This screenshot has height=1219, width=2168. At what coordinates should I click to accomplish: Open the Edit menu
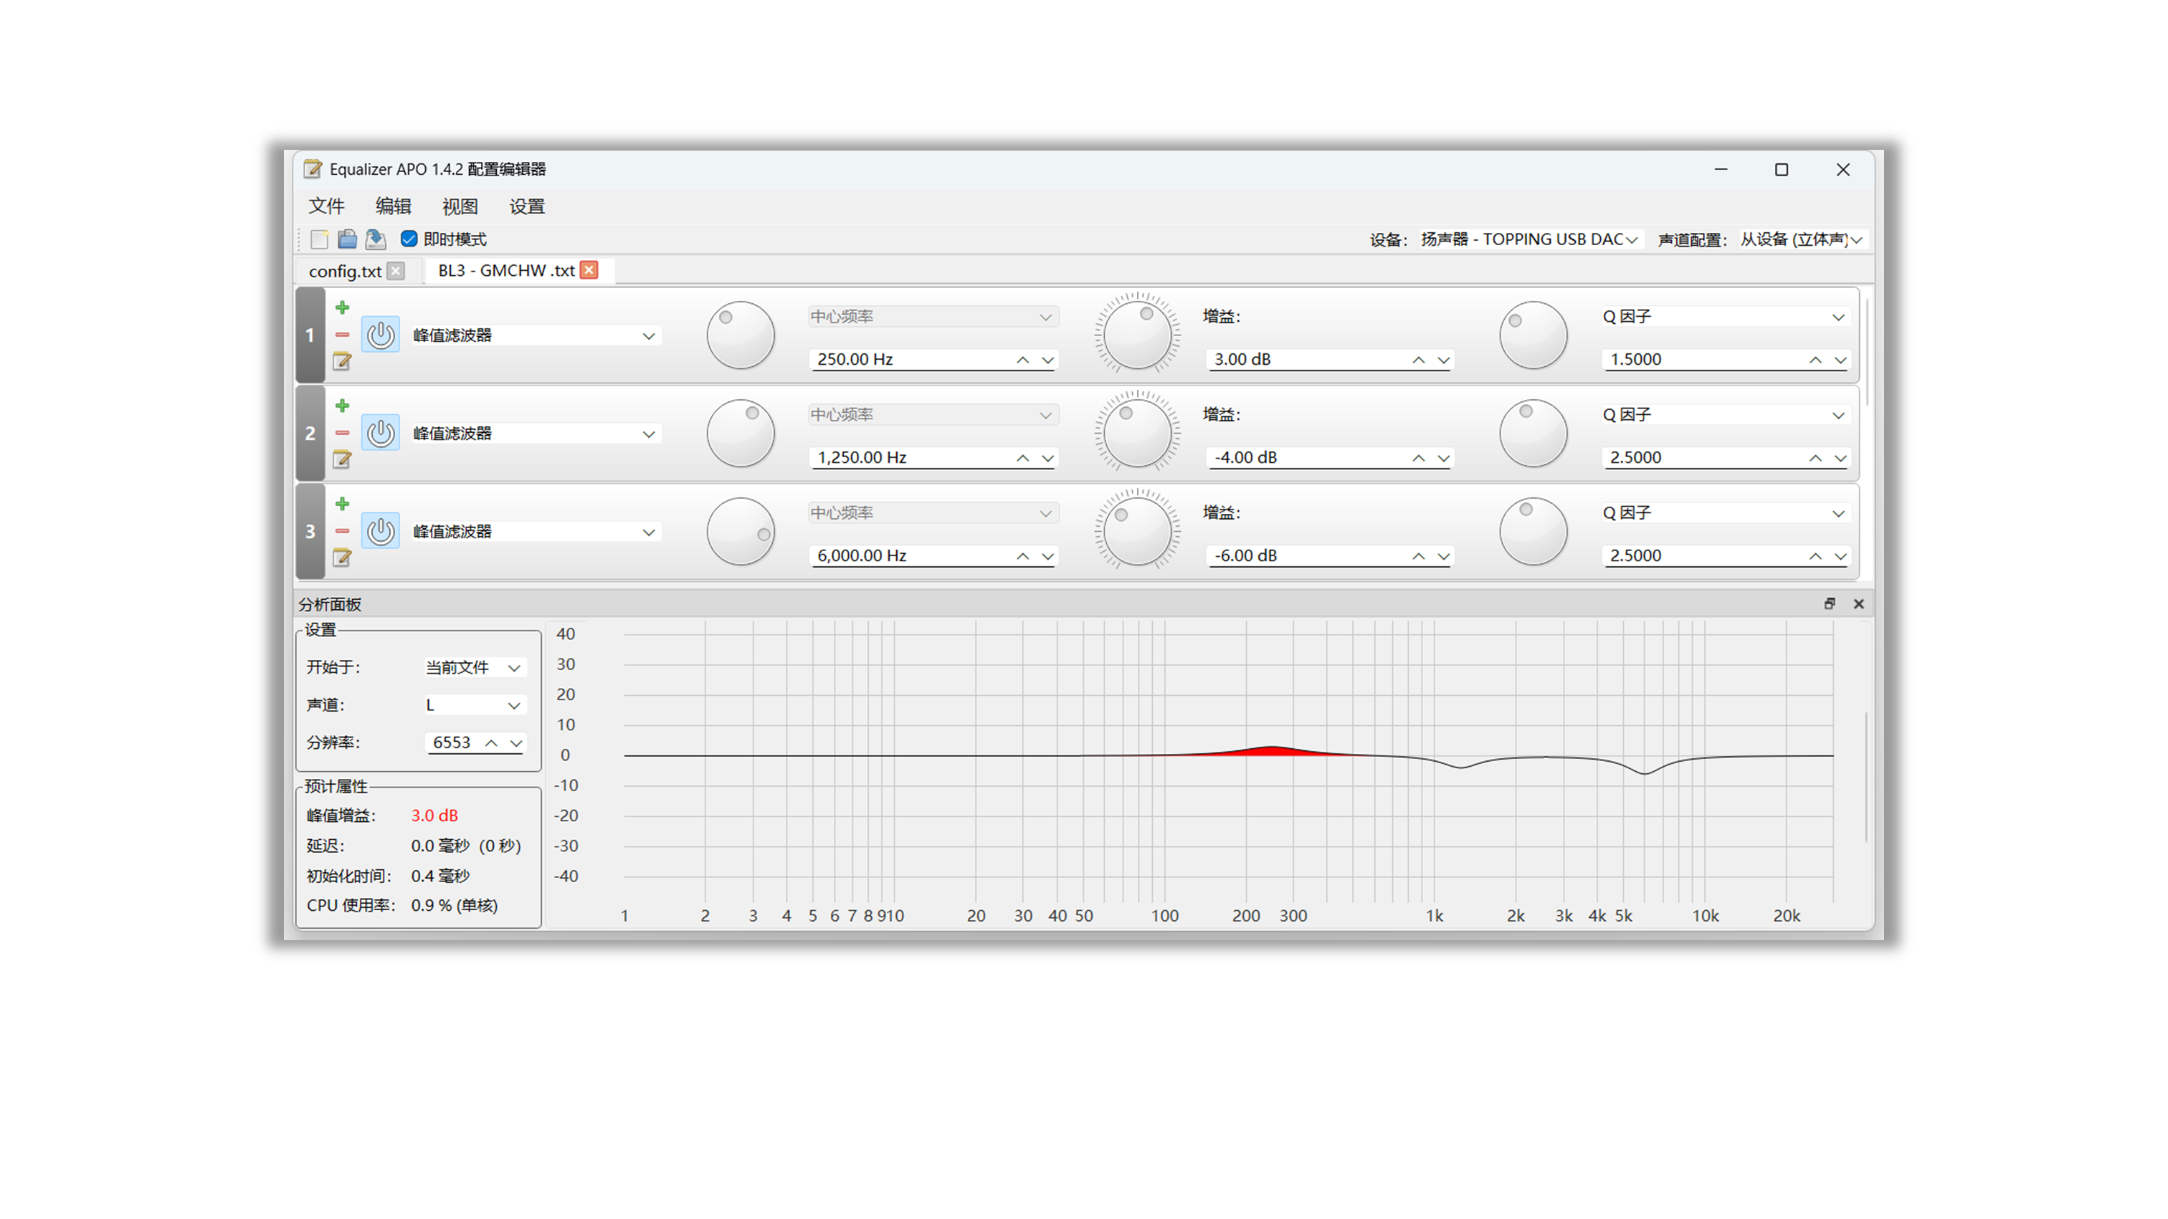pyautogui.click(x=393, y=207)
